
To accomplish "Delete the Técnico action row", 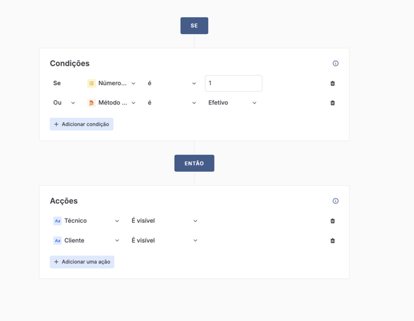I will (332, 221).
